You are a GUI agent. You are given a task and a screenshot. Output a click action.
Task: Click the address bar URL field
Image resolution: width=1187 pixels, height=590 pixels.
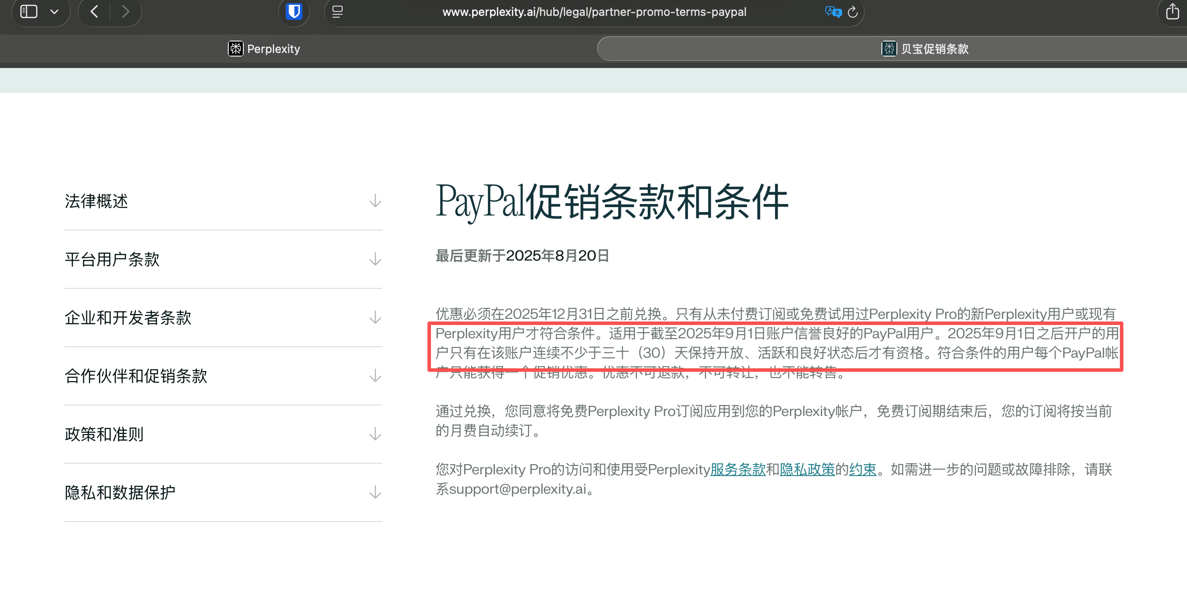(593, 12)
